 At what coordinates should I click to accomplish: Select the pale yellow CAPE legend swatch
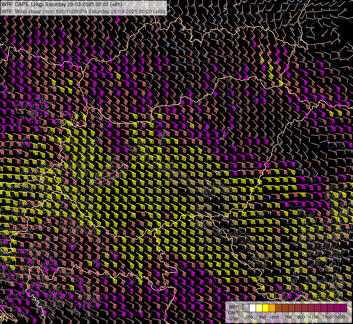(x=259, y=308)
